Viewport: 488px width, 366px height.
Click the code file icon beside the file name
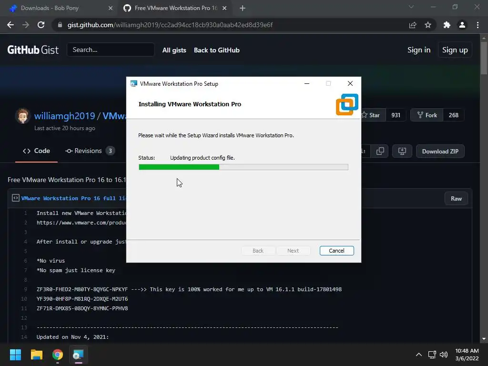coord(16,198)
